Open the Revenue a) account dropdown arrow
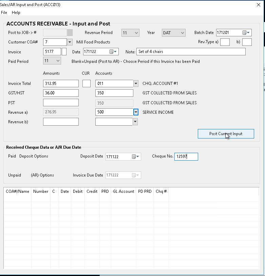Viewport: 265px width, 276px height. click(x=136, y=112)
